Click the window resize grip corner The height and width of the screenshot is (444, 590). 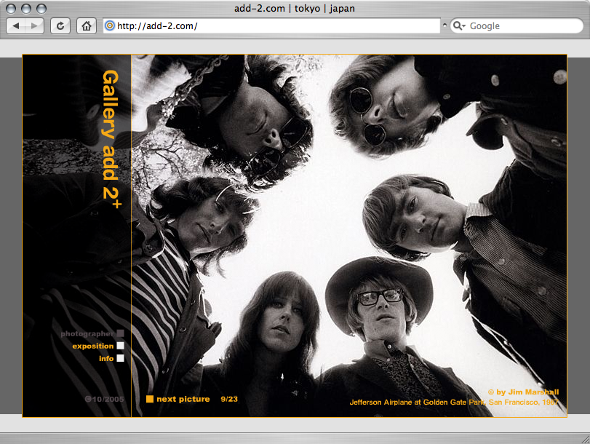pyautogui.click(x=585, y=439)
